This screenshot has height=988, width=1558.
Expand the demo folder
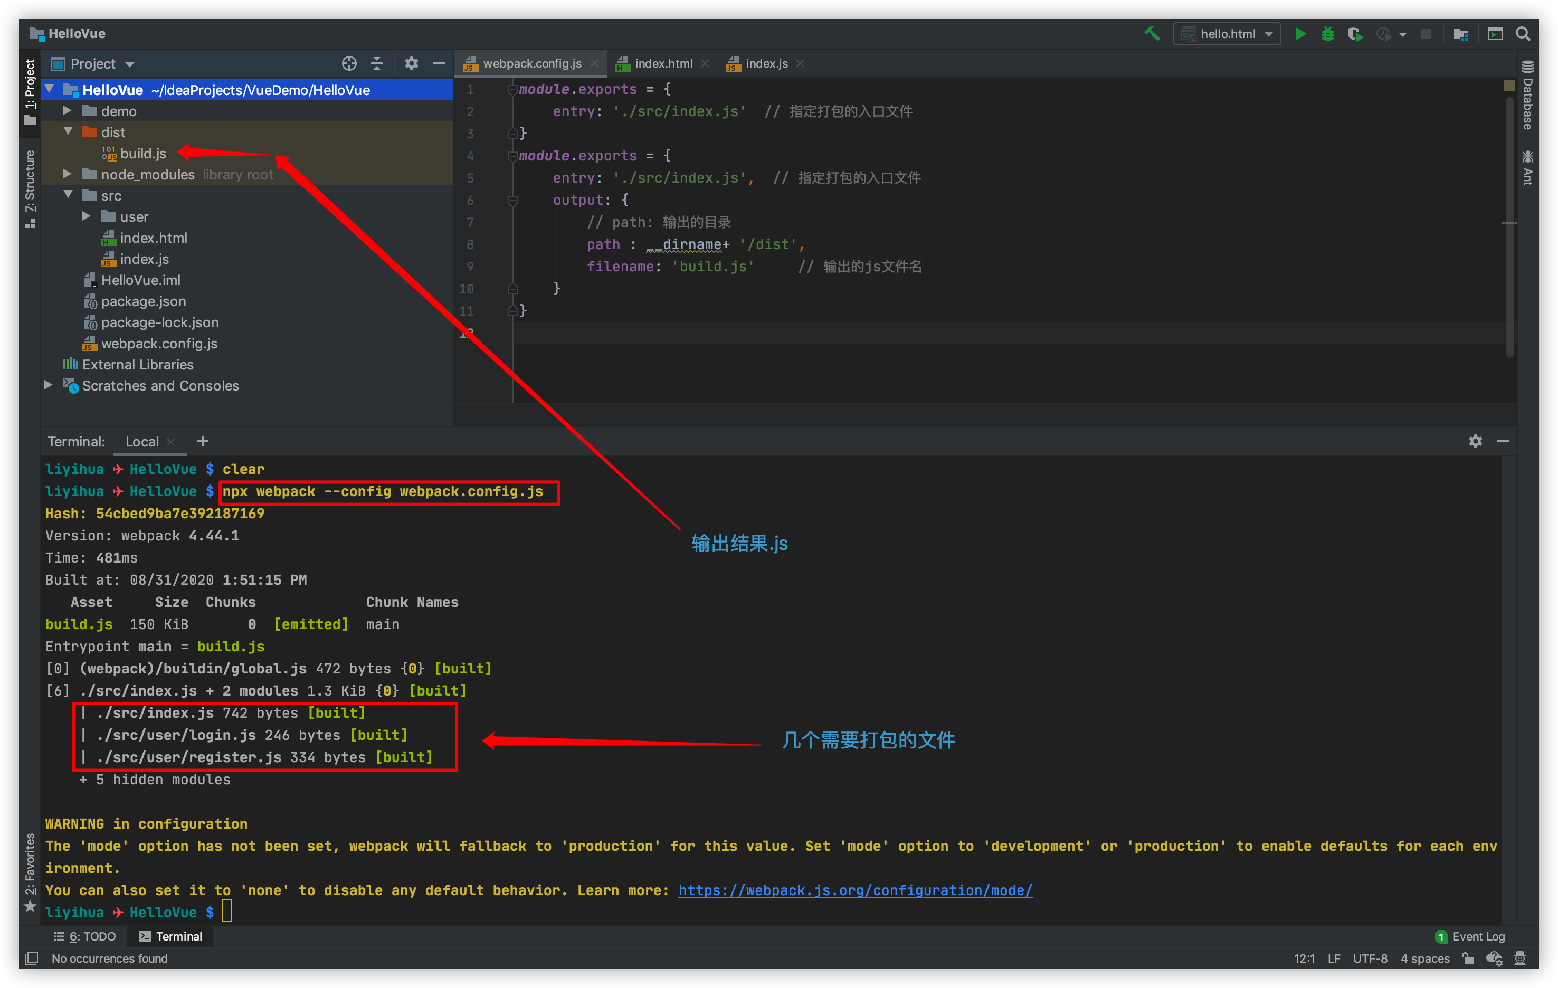[67, 111]
